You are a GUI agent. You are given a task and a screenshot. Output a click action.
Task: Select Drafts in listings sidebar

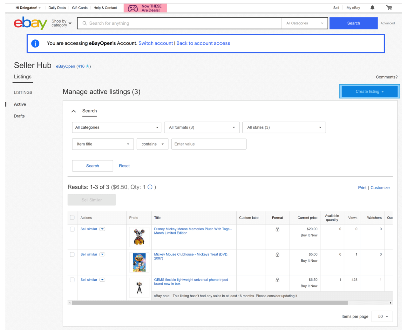tap(19, 116)
